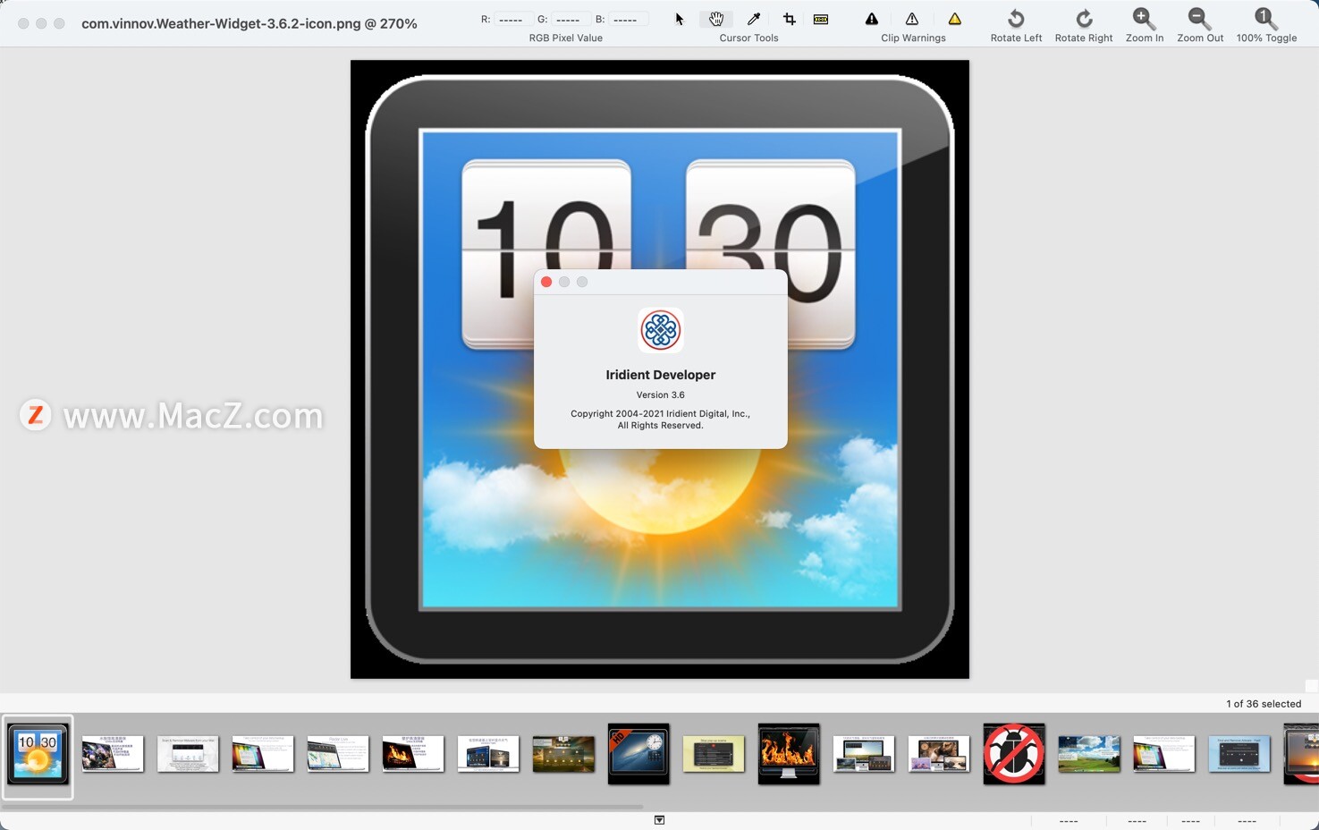Choose the crop tool

789,19
